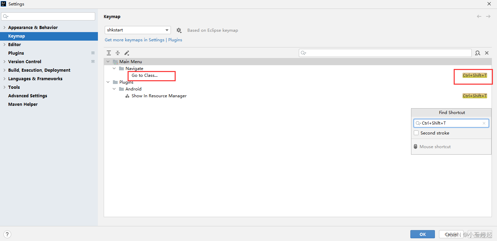
Task: Click the Cancel button
Action: click(451, 234)
